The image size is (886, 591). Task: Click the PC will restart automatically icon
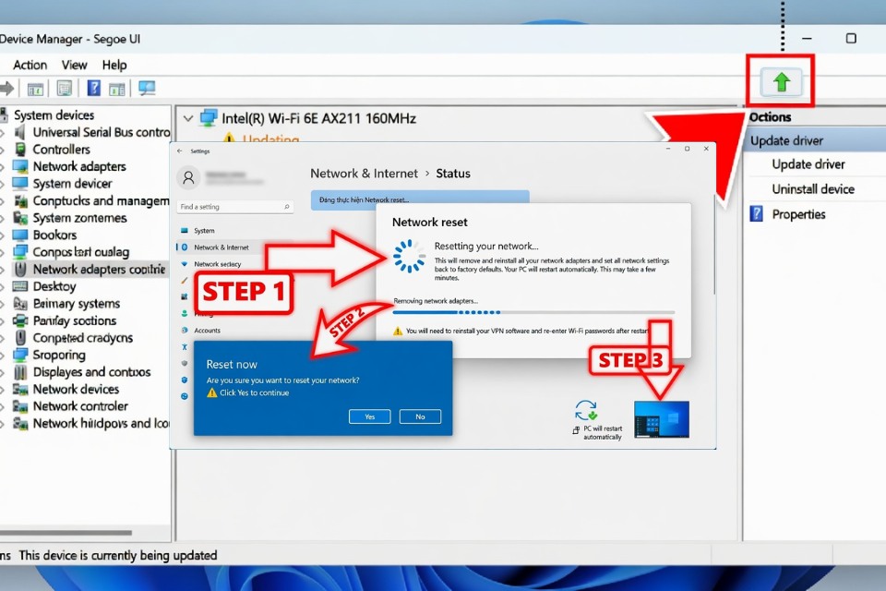pyautogui.click(x=586, y=410)
